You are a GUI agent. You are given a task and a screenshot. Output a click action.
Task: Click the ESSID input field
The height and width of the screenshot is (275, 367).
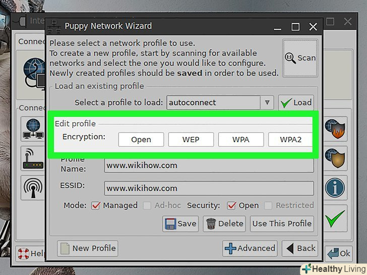(209, 188)
